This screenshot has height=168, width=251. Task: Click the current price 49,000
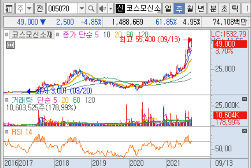pos(28,22)
